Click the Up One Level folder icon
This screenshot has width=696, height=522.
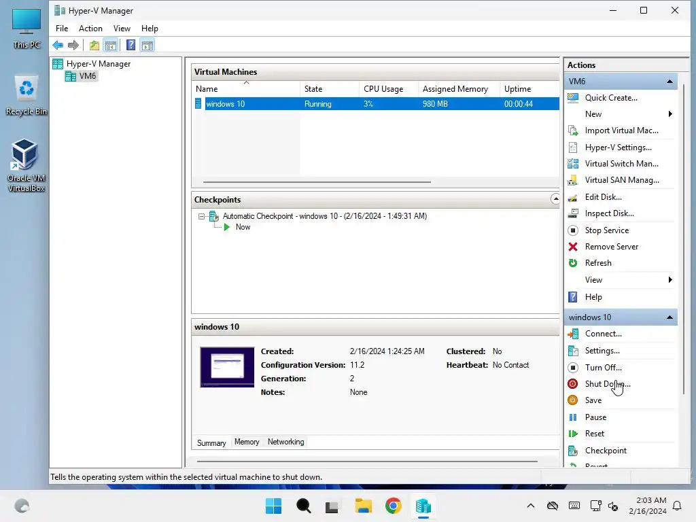click(x=94, y=45)
